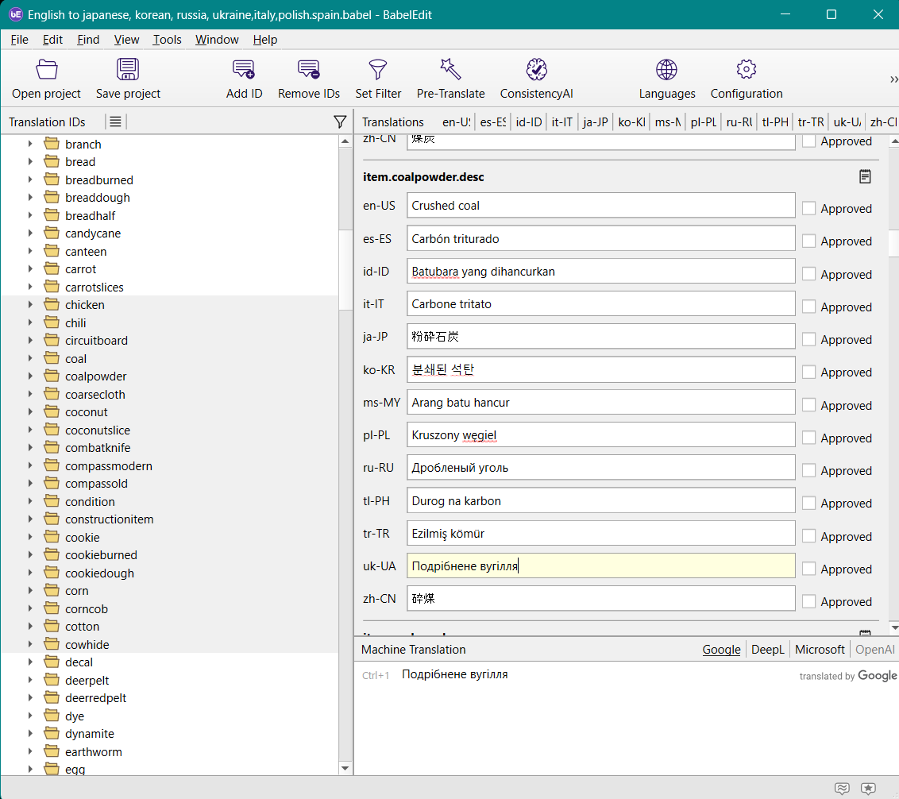Click the Open project toolbar icon
The height and width of the screenshot is (799, 899).
pyautogui.click(x=47, y=70)
